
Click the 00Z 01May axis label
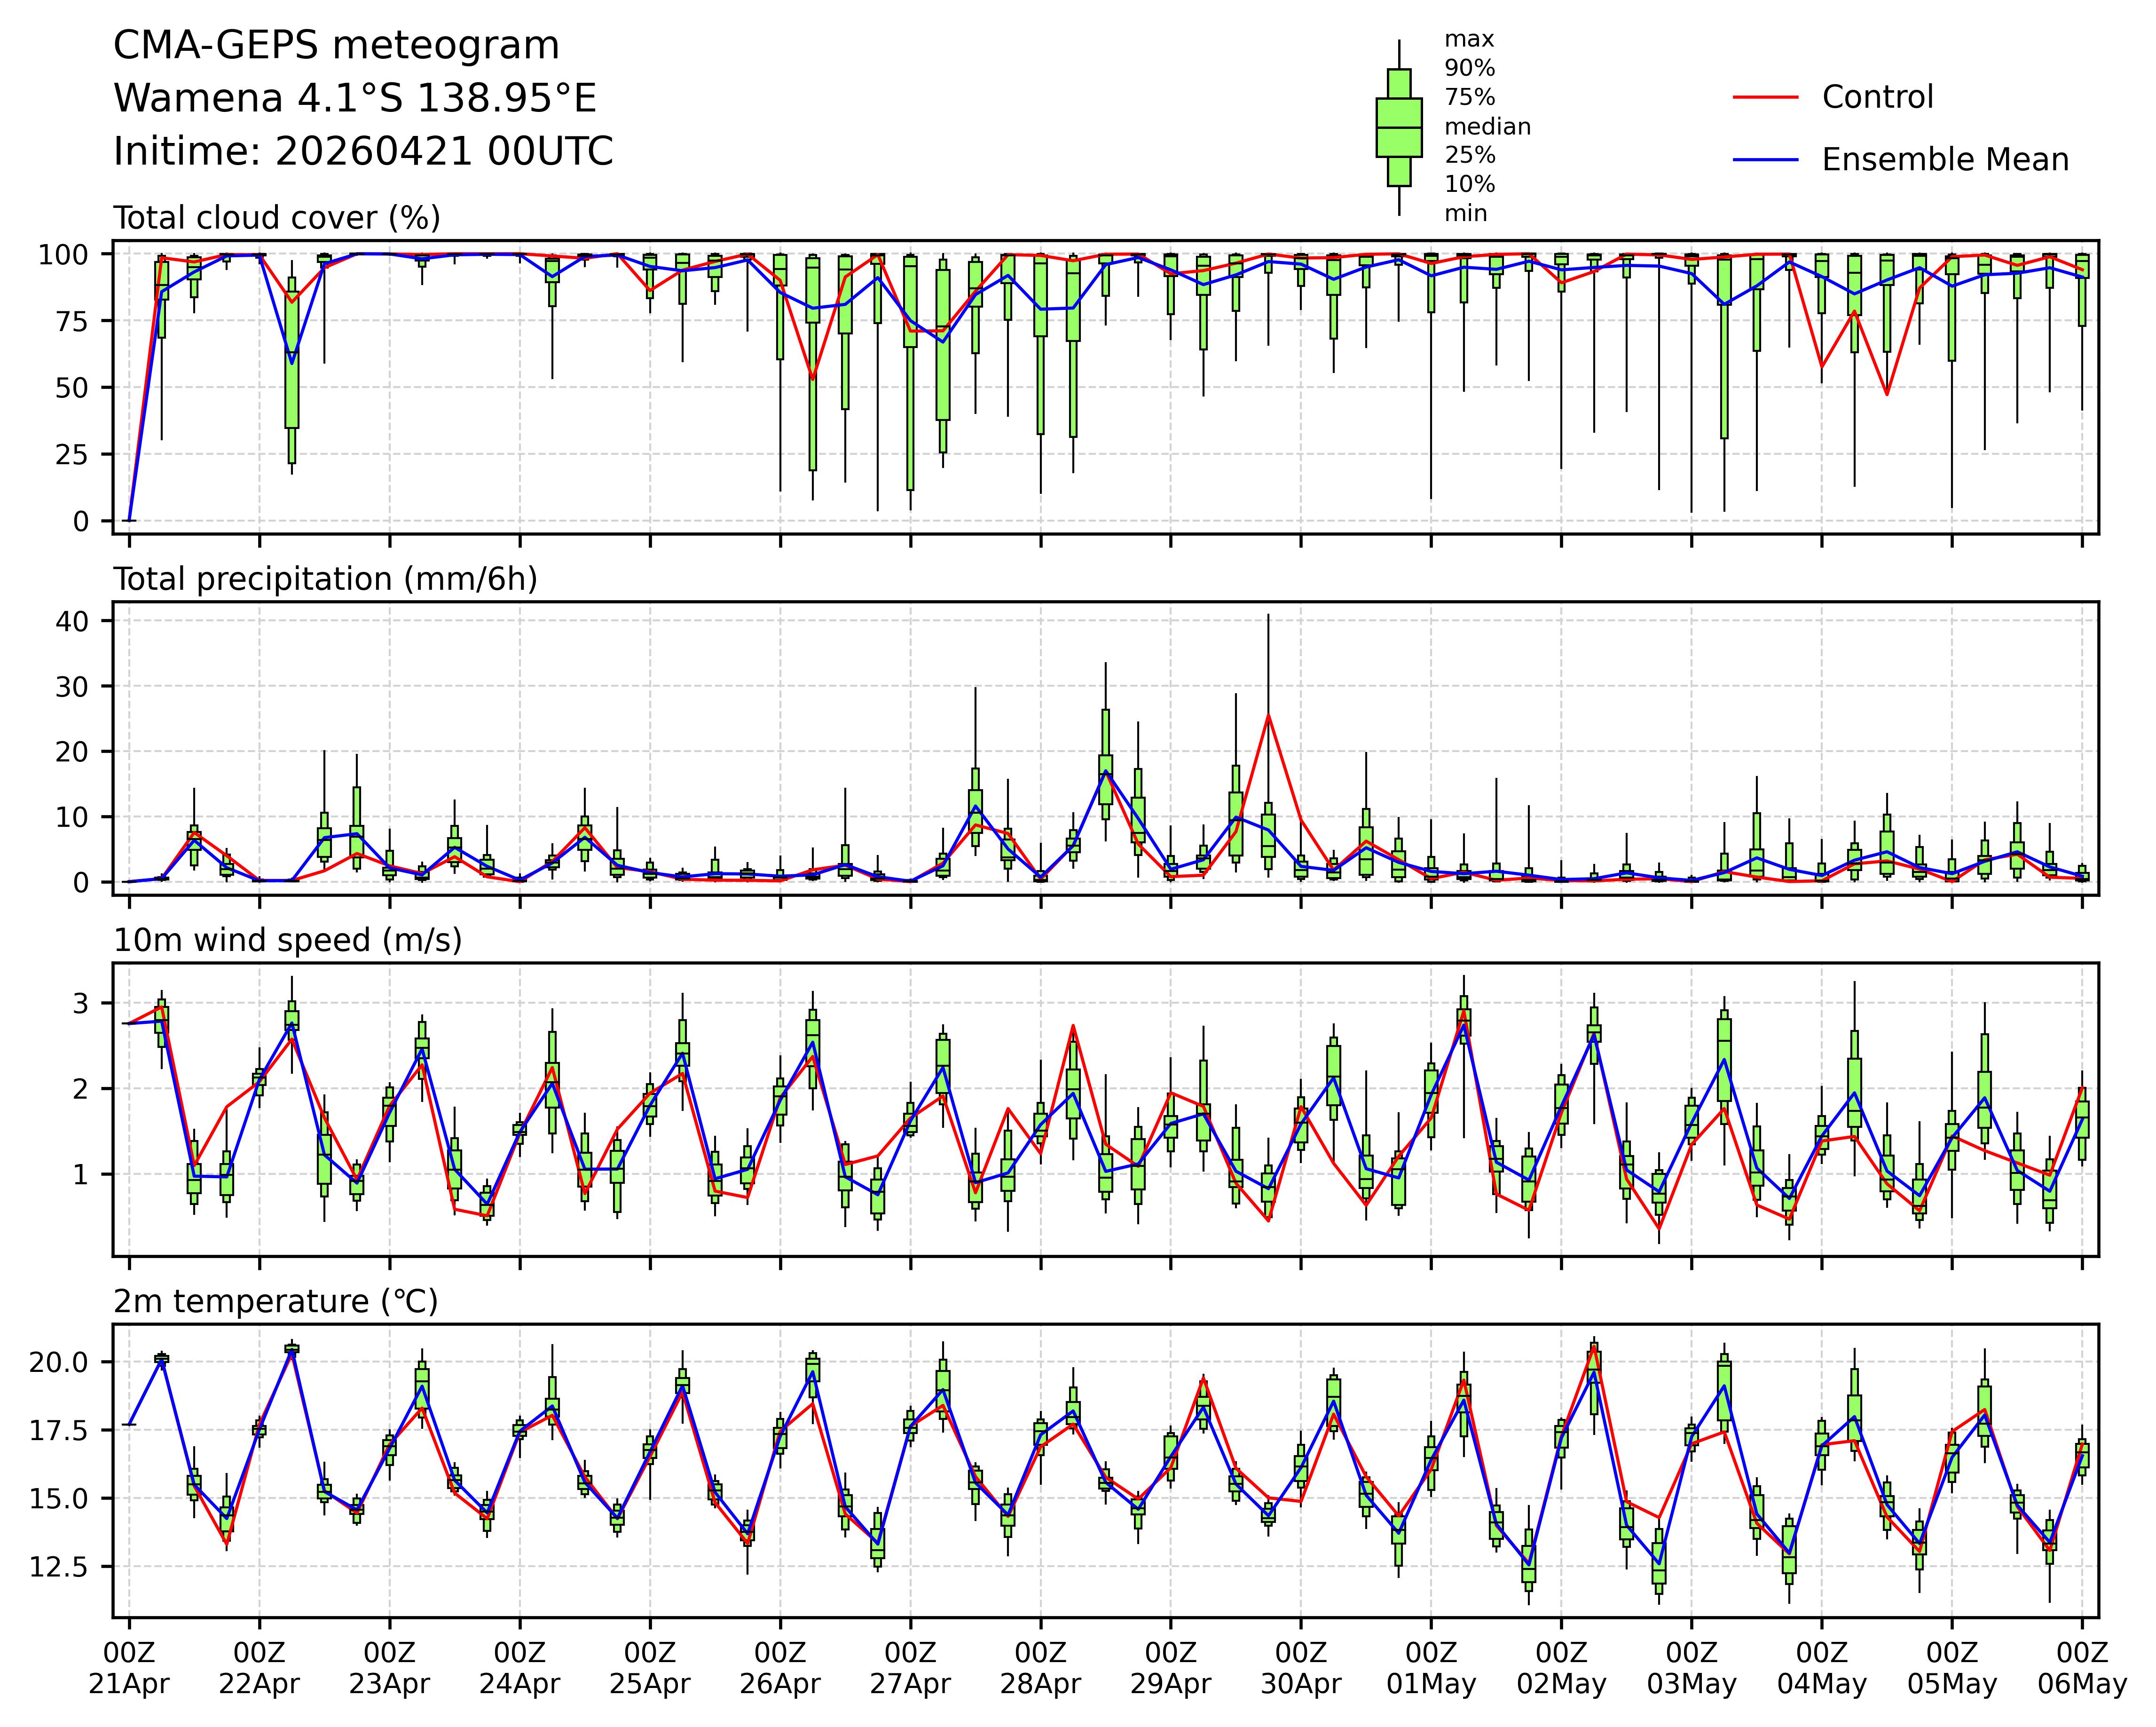coord(1431,1667)
